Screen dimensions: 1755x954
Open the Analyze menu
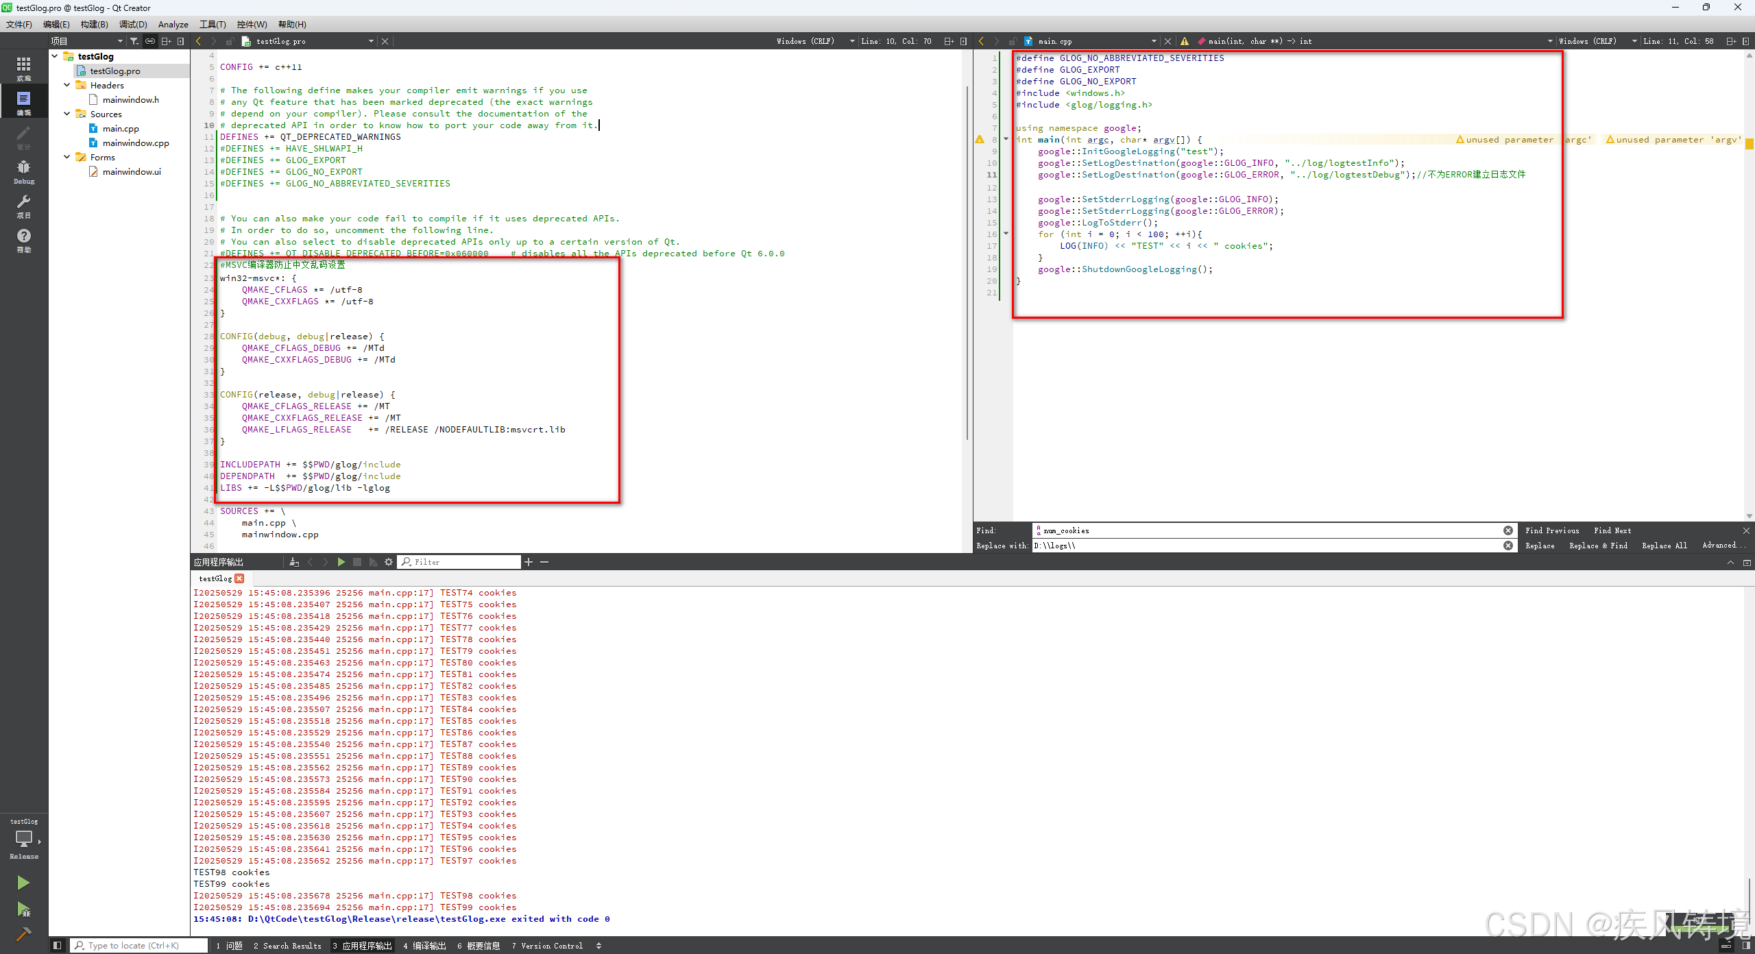[x=173, y=25]
